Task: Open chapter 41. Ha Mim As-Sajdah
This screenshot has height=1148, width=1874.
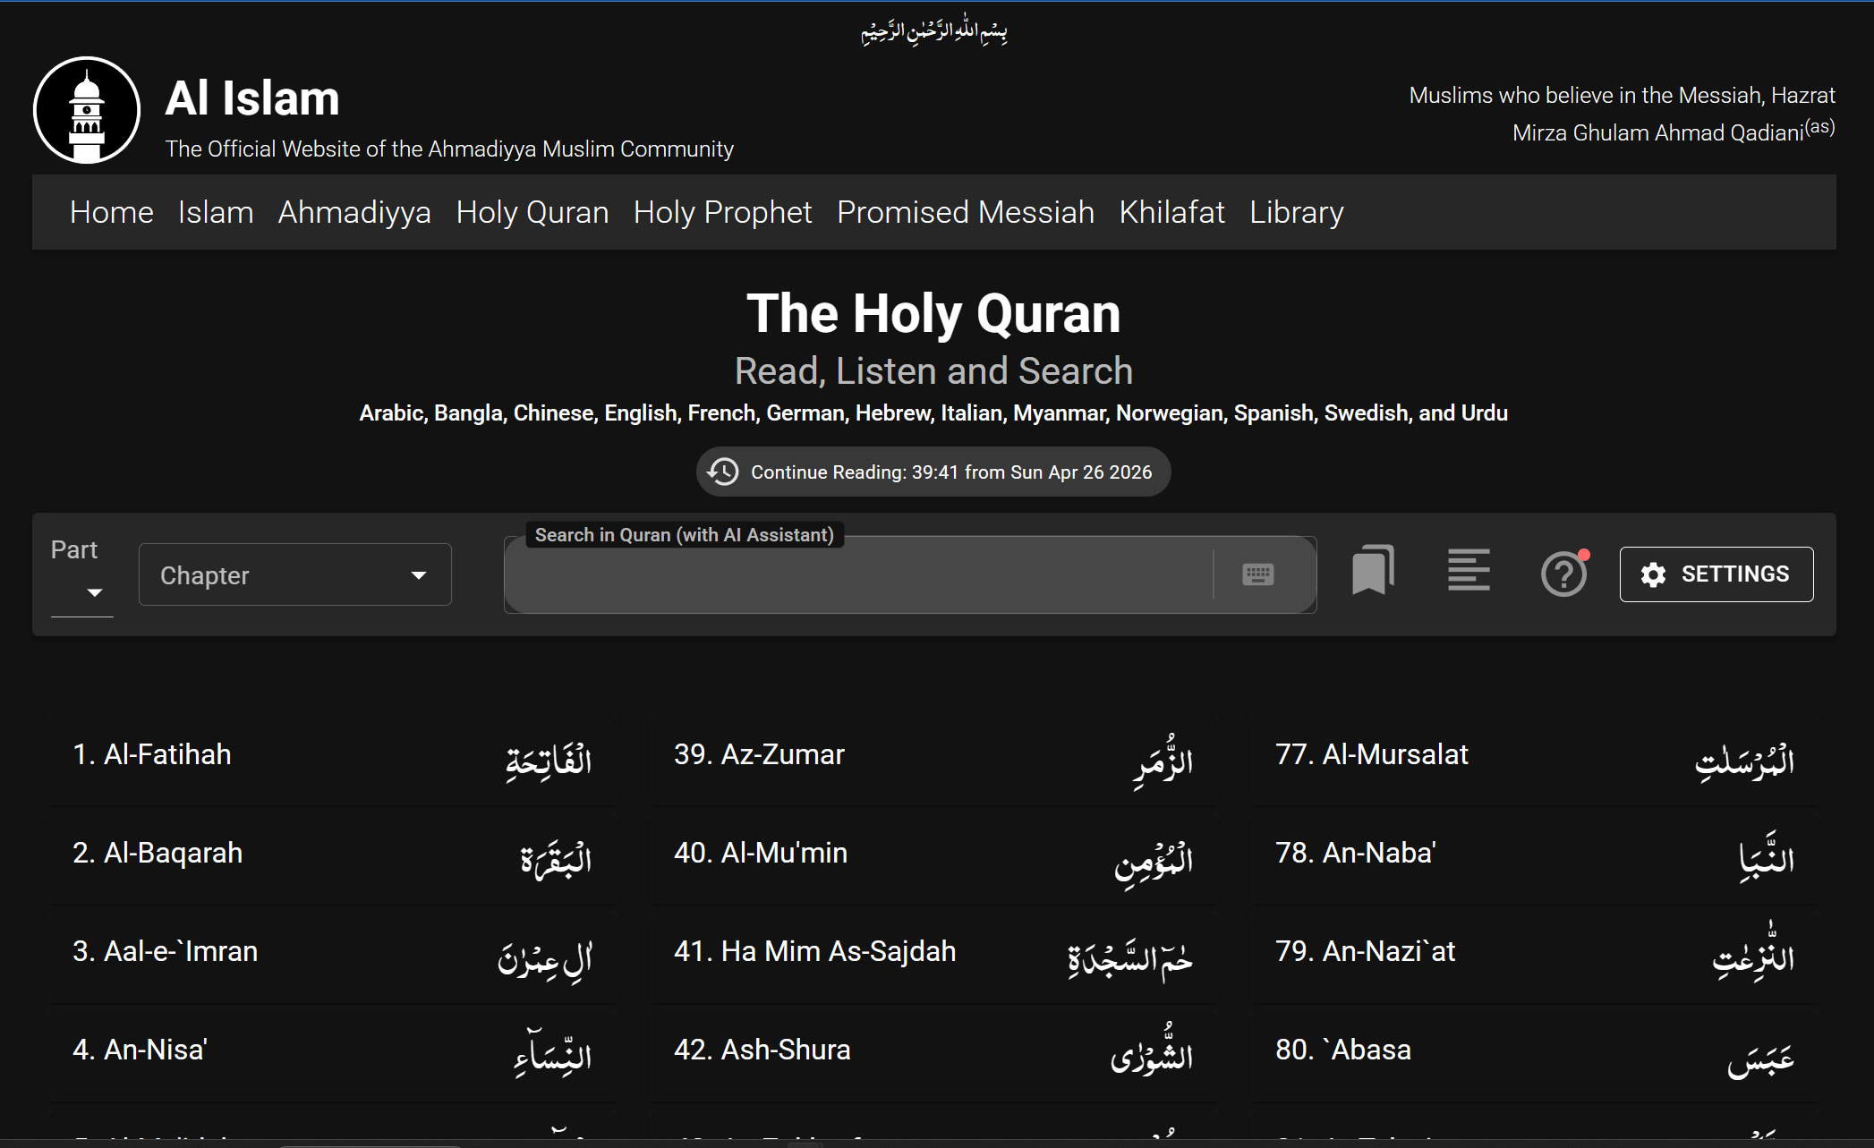Action: pos(933,956)
